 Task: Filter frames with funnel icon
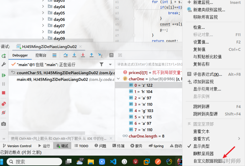[x=101, y=64]
